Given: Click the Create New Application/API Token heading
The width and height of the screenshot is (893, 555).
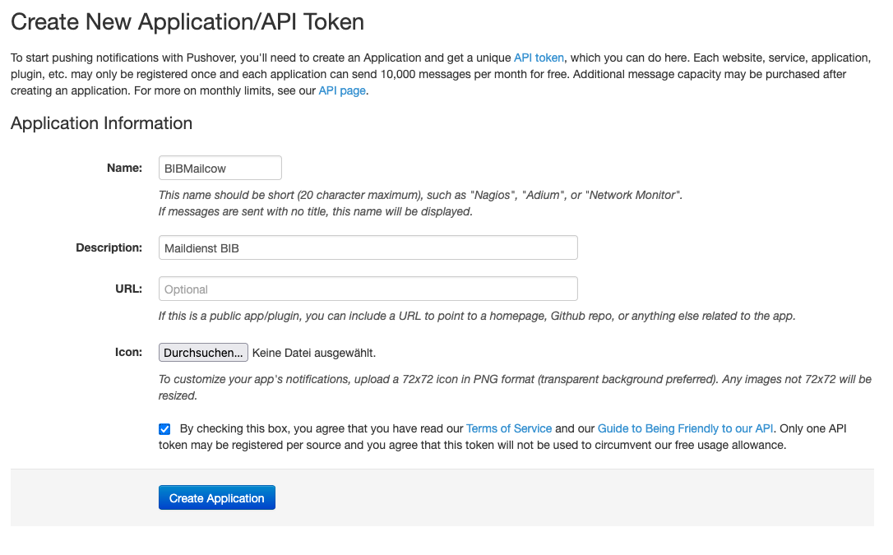Looking at the screenshot, I should click(x=187, y=22).
